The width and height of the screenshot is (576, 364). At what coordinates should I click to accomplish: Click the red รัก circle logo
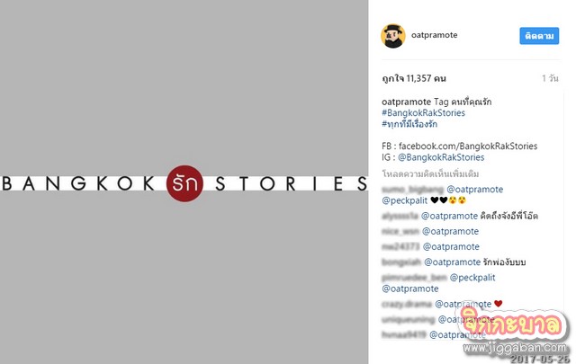(184, 183)
